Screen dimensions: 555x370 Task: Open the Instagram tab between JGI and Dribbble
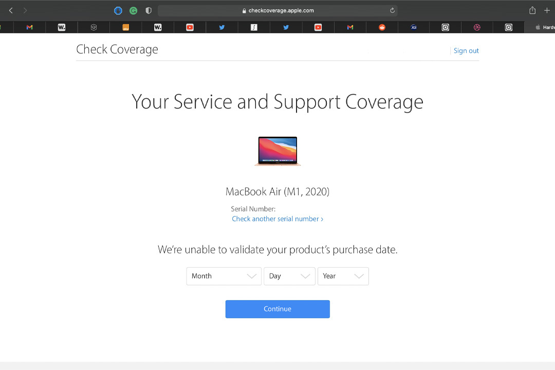pyautogui.click(x=445, y=27)
